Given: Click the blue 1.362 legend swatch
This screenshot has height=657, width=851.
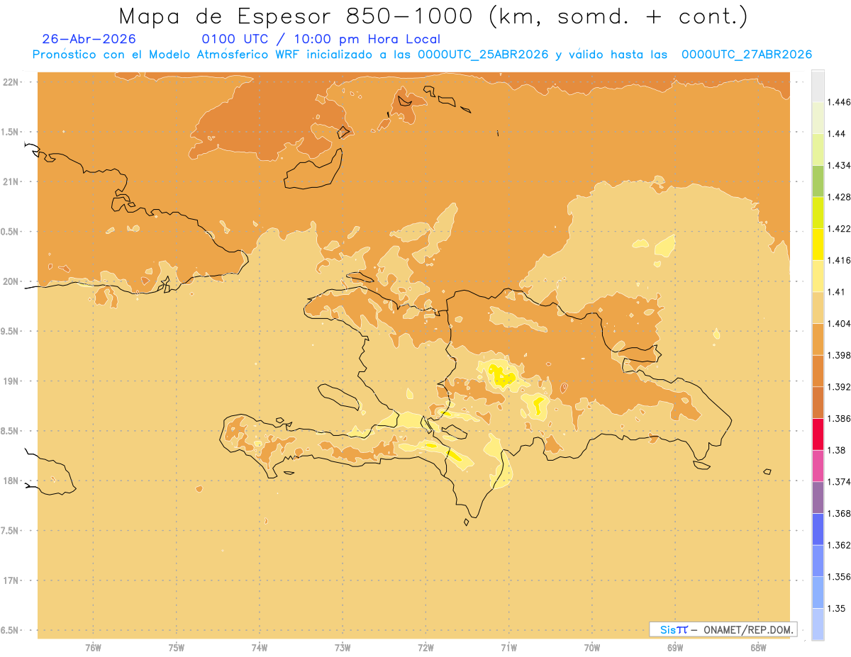Looking at the screenshot, I should 818,529.
